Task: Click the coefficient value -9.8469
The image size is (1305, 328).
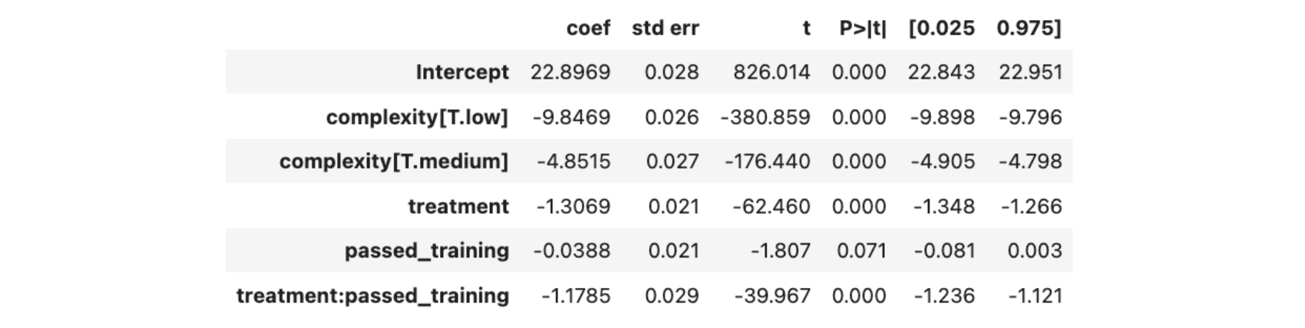Action: pyautogui.click(x=572, y=117)
